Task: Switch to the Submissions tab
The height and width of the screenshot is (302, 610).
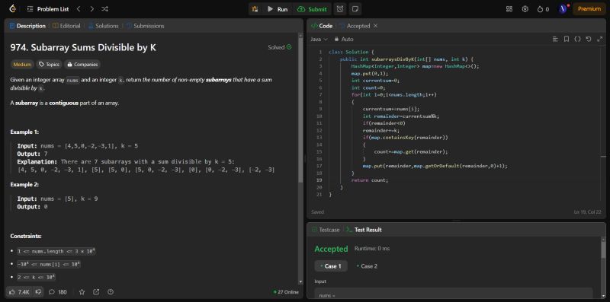Action: (x=145, y=26)
